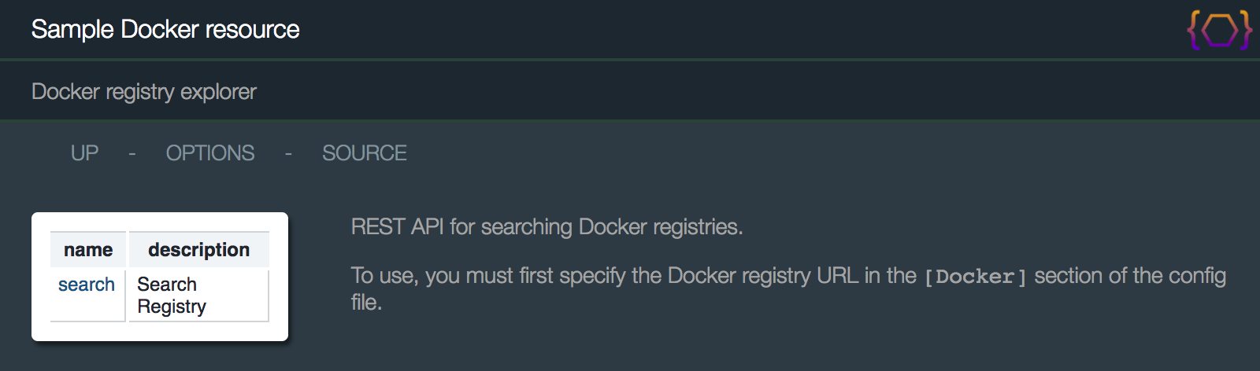
Task: Click the Sample Docker resource title
Action: [x=165, y=29]
